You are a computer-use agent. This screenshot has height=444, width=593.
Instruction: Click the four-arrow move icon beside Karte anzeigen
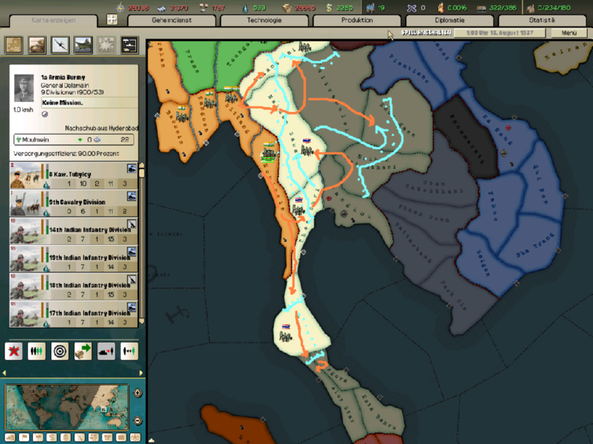pos(112,19)
